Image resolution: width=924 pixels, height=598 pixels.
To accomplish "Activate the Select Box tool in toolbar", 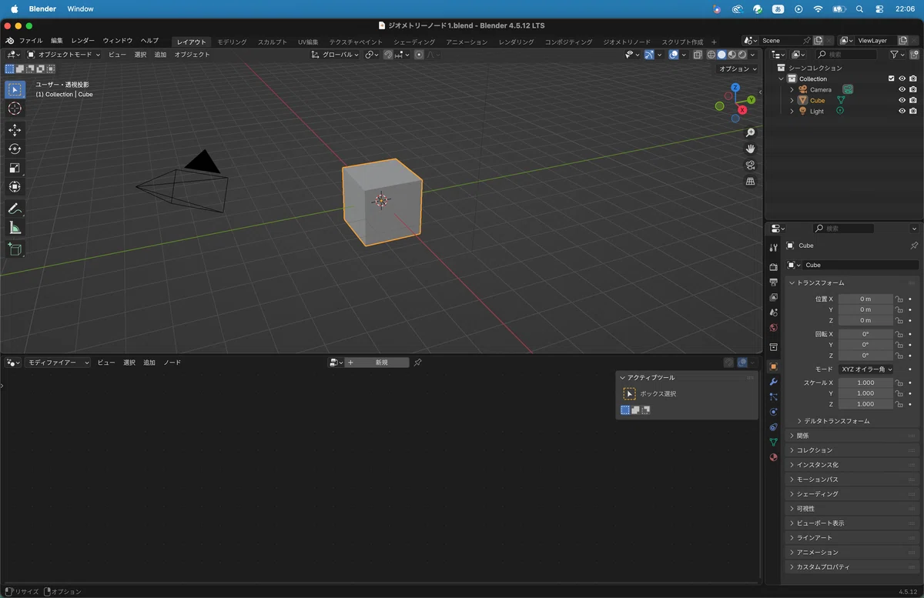I will [x=15, y=90].
